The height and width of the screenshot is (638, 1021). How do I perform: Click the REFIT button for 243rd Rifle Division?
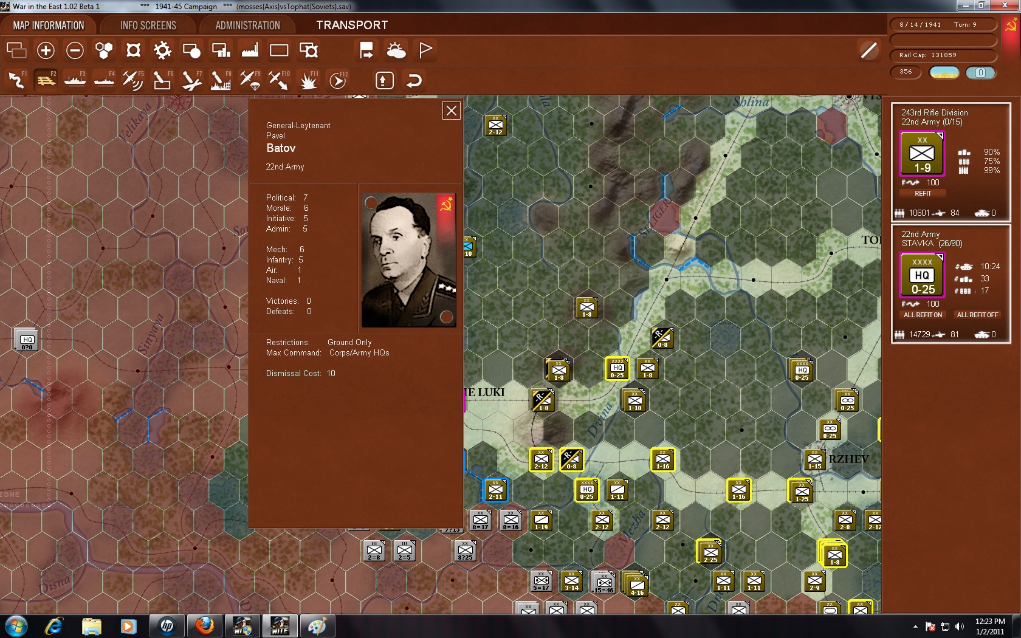click(x=923, y=193)
